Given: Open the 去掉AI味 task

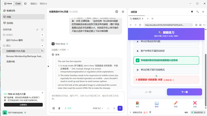Looking at the screenshot, I should click(10, 62).
